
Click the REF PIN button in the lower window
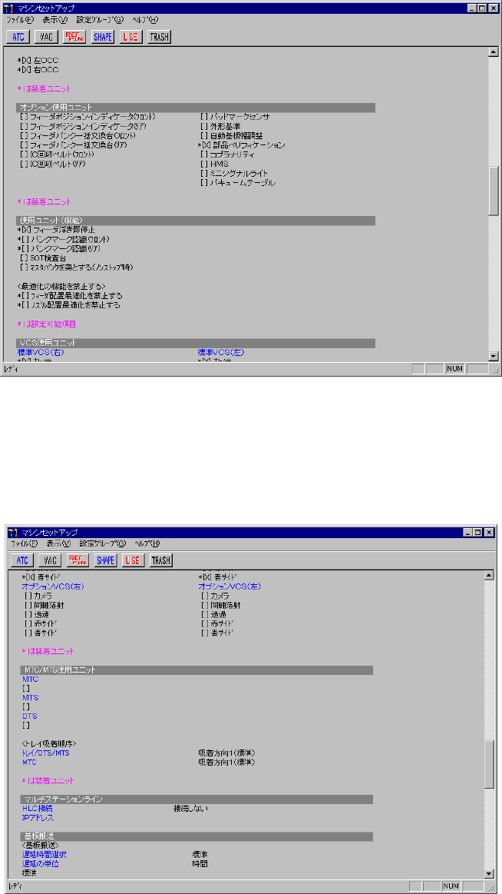click(78, 560)
